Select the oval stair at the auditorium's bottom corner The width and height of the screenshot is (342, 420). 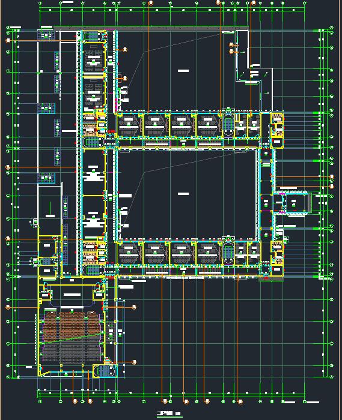pyautogui.click(x=105, y=371)
